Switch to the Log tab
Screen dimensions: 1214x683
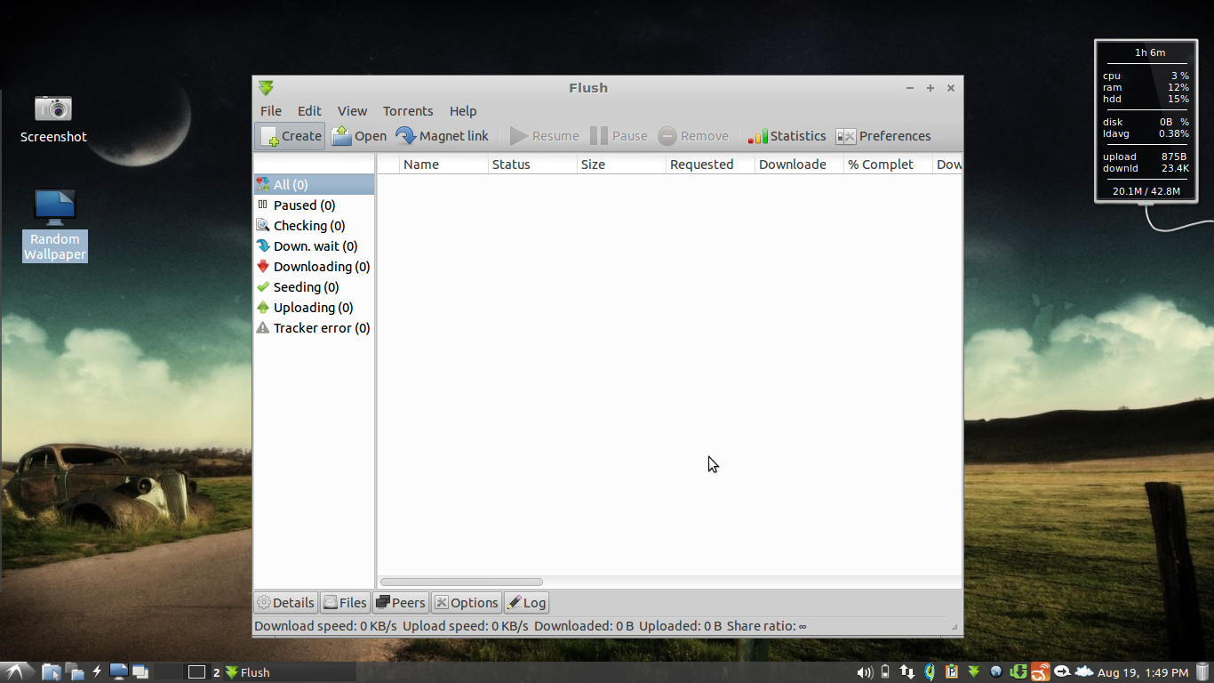[x=526, y=602]
